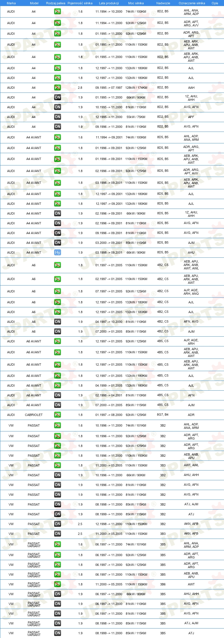
Task: Click the 04.1997 -> 10.2000 years cell
Action: point(109,322)
